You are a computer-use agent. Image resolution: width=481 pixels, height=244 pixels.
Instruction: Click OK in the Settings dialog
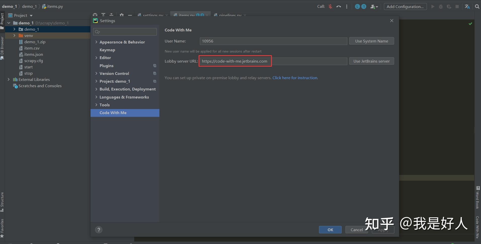(330, 230)
